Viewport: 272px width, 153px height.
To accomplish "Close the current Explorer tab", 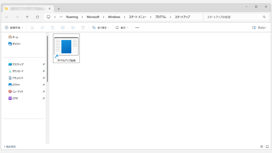I will [x=49, y=8].
